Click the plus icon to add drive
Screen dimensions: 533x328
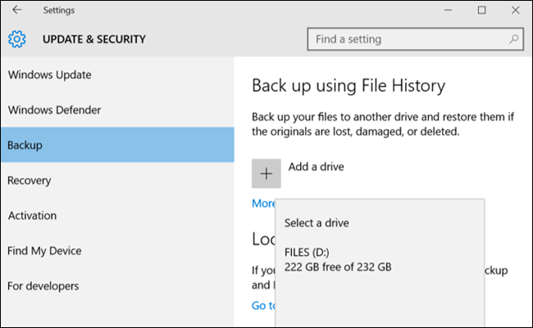[x=266, y=173]
